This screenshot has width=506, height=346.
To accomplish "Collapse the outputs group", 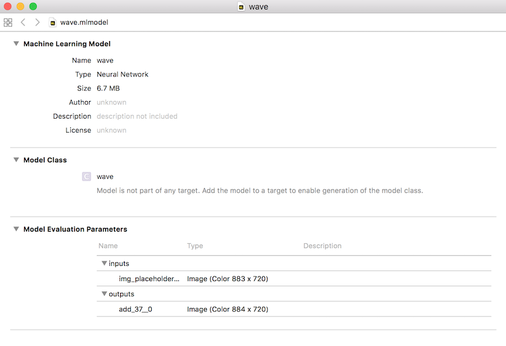I will [x=104, y=294].
